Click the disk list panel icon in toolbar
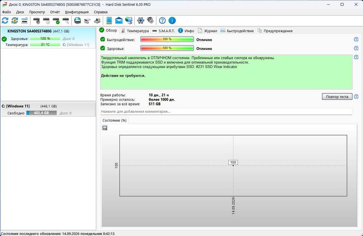Image resolution: width=363 pixels, height=236 pixels. pos(25,21)
